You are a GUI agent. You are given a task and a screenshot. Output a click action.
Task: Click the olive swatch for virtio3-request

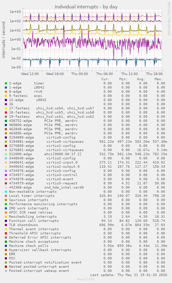[6, 183]
